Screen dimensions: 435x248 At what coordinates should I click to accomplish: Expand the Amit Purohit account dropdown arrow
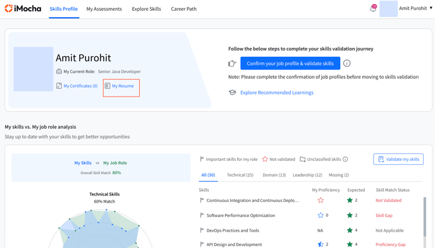[x=431, y=8]
